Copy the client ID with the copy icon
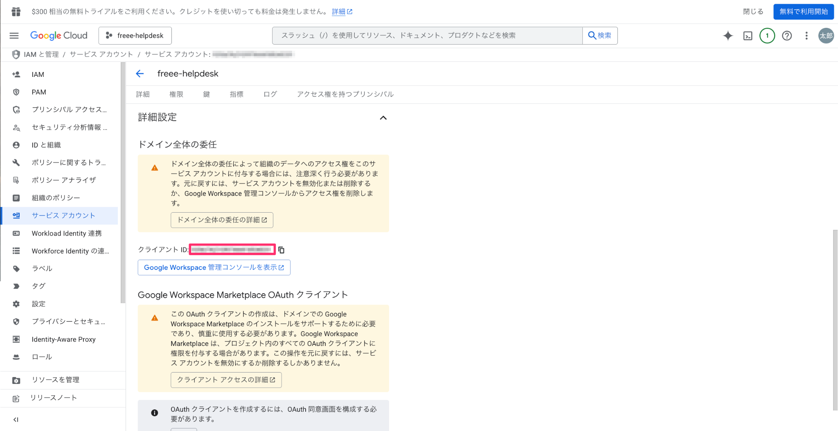 [281, 249]
